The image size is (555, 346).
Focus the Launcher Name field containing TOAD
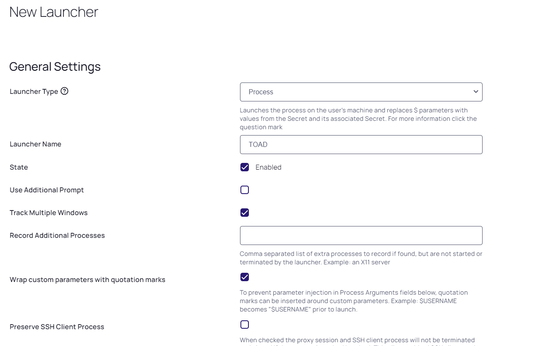(360, 144)
